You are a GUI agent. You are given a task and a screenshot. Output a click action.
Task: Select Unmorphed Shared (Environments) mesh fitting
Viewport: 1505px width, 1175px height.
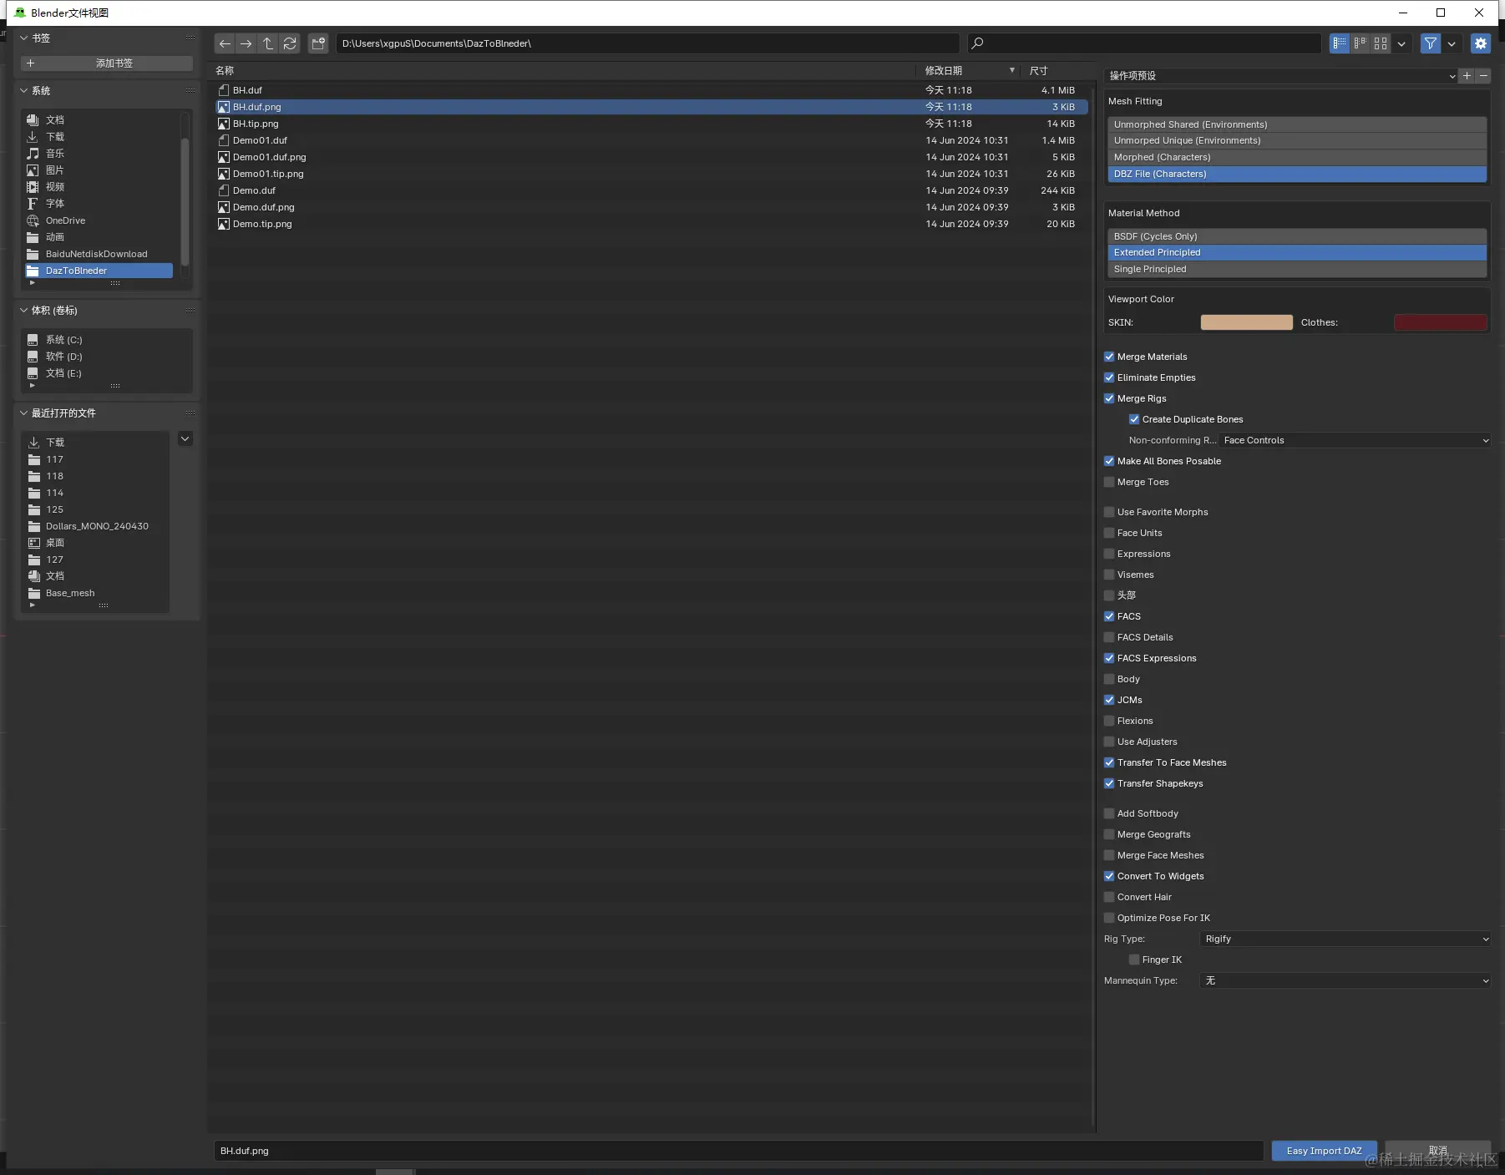click(1297, 124)
